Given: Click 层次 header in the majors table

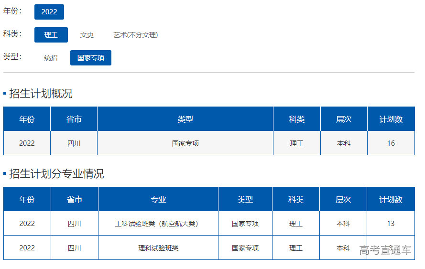Looking at the screenshot, I should (343, 199).
